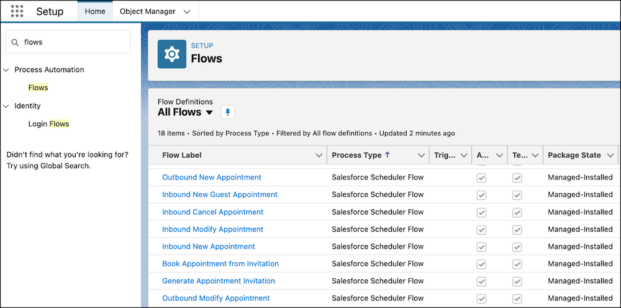Click Managed-Installed in Inbound Cancel Appointment row
This screenshot has width=621, height=308.
580,212
